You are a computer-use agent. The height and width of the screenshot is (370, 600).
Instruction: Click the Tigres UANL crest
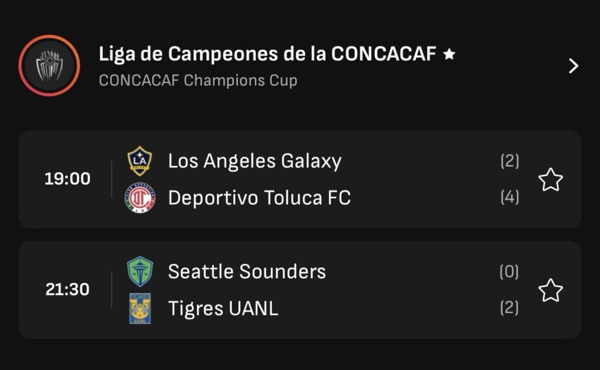[x=140, y=308]
